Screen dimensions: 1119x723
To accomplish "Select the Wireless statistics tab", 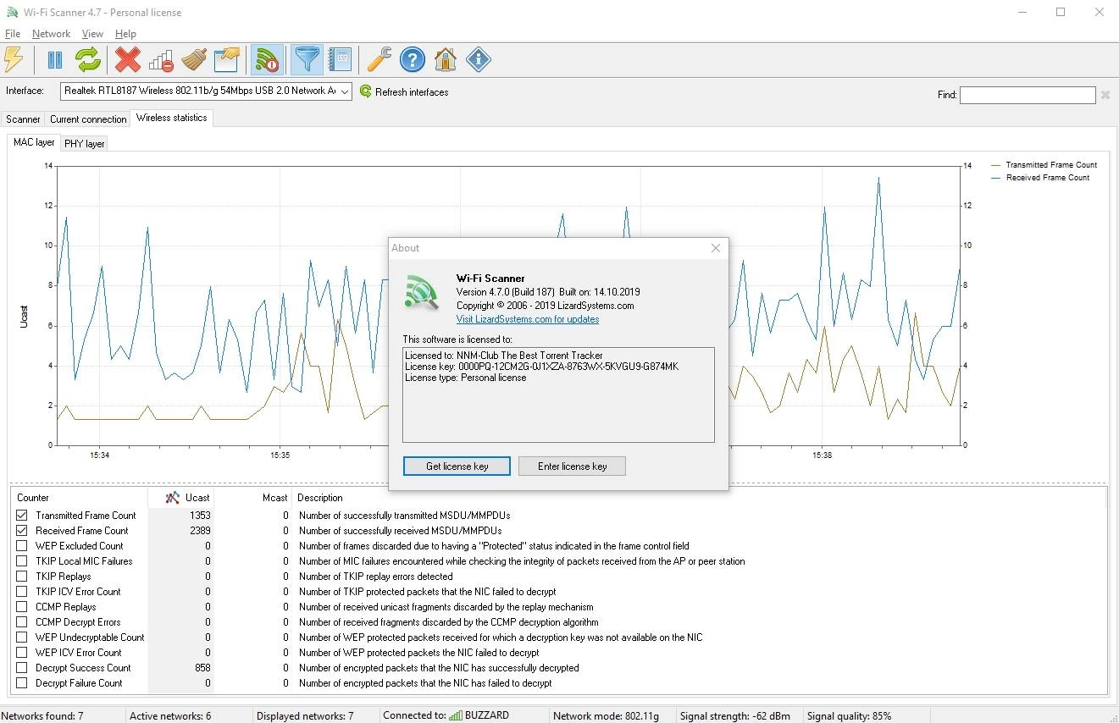I will [x=171, y=118].
